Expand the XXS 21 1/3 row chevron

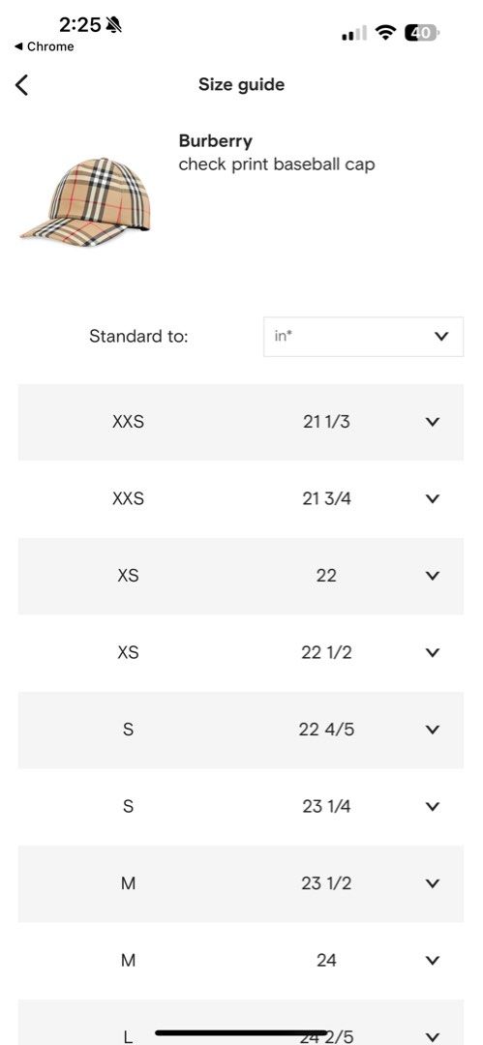(x=433, y=422)
